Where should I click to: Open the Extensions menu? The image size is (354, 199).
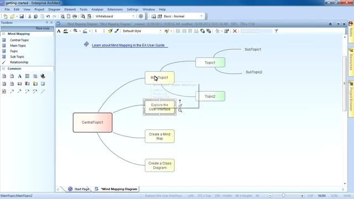pyautogui.click(x=115, y=9)
